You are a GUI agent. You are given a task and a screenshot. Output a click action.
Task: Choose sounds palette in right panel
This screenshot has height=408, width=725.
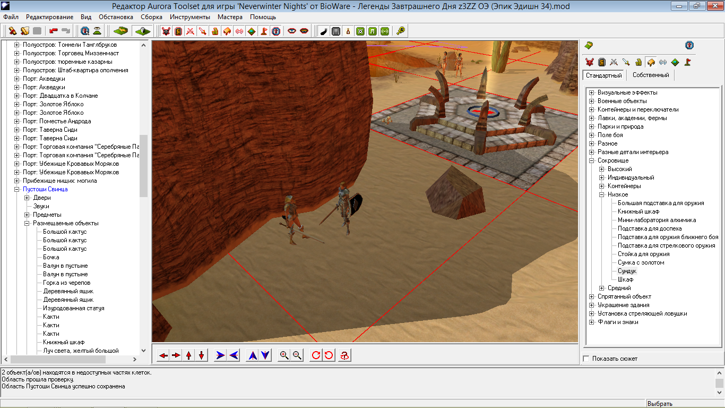pos(662,62)
